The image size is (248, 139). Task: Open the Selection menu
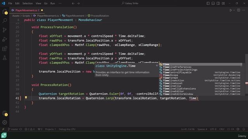[x=28, y=3]
